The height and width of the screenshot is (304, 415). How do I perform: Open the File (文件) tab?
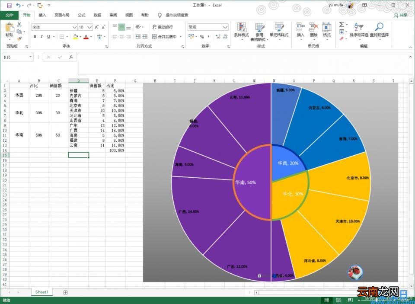(x=9, y=15)
